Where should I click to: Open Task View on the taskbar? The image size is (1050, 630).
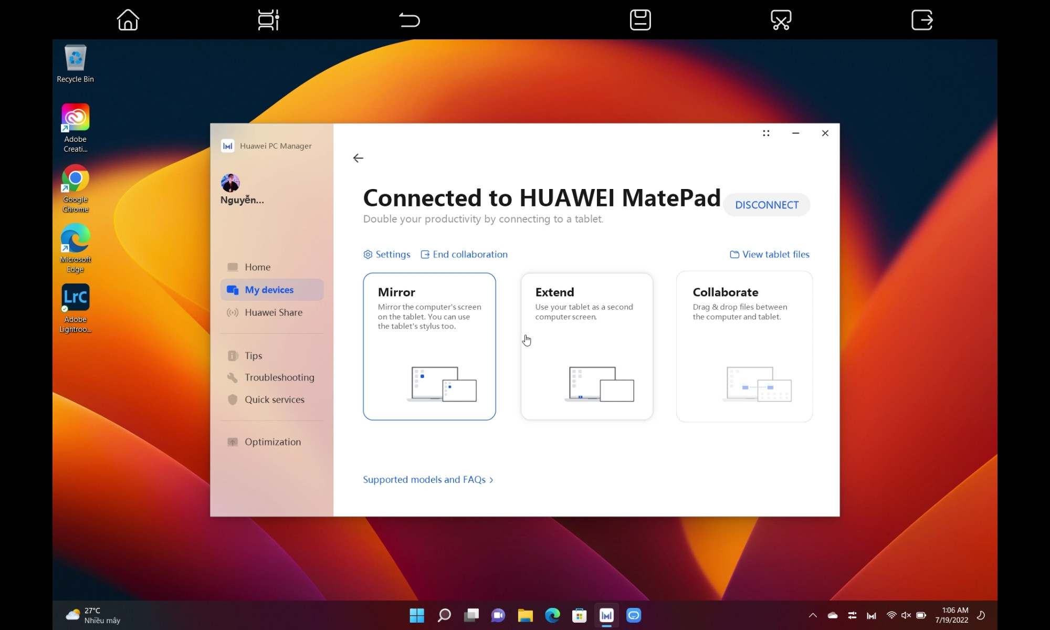(x=471, y=615)
